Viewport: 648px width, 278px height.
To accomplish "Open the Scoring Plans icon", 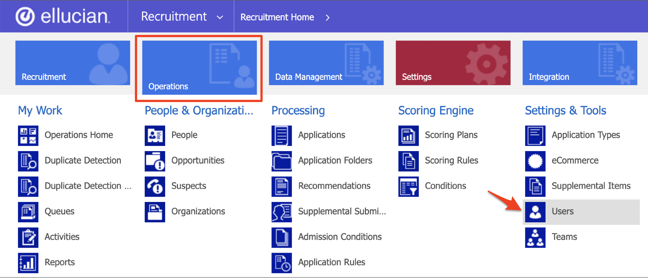I will tap(408, 136).
